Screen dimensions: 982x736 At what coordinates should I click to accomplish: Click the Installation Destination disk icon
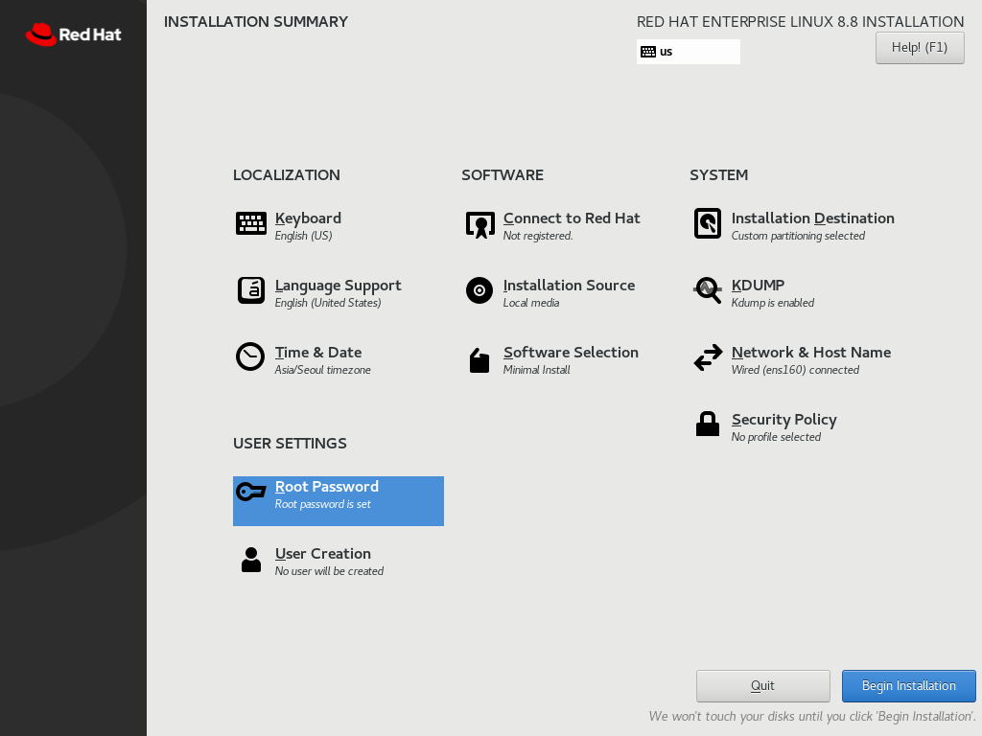[x=708, y=223]
